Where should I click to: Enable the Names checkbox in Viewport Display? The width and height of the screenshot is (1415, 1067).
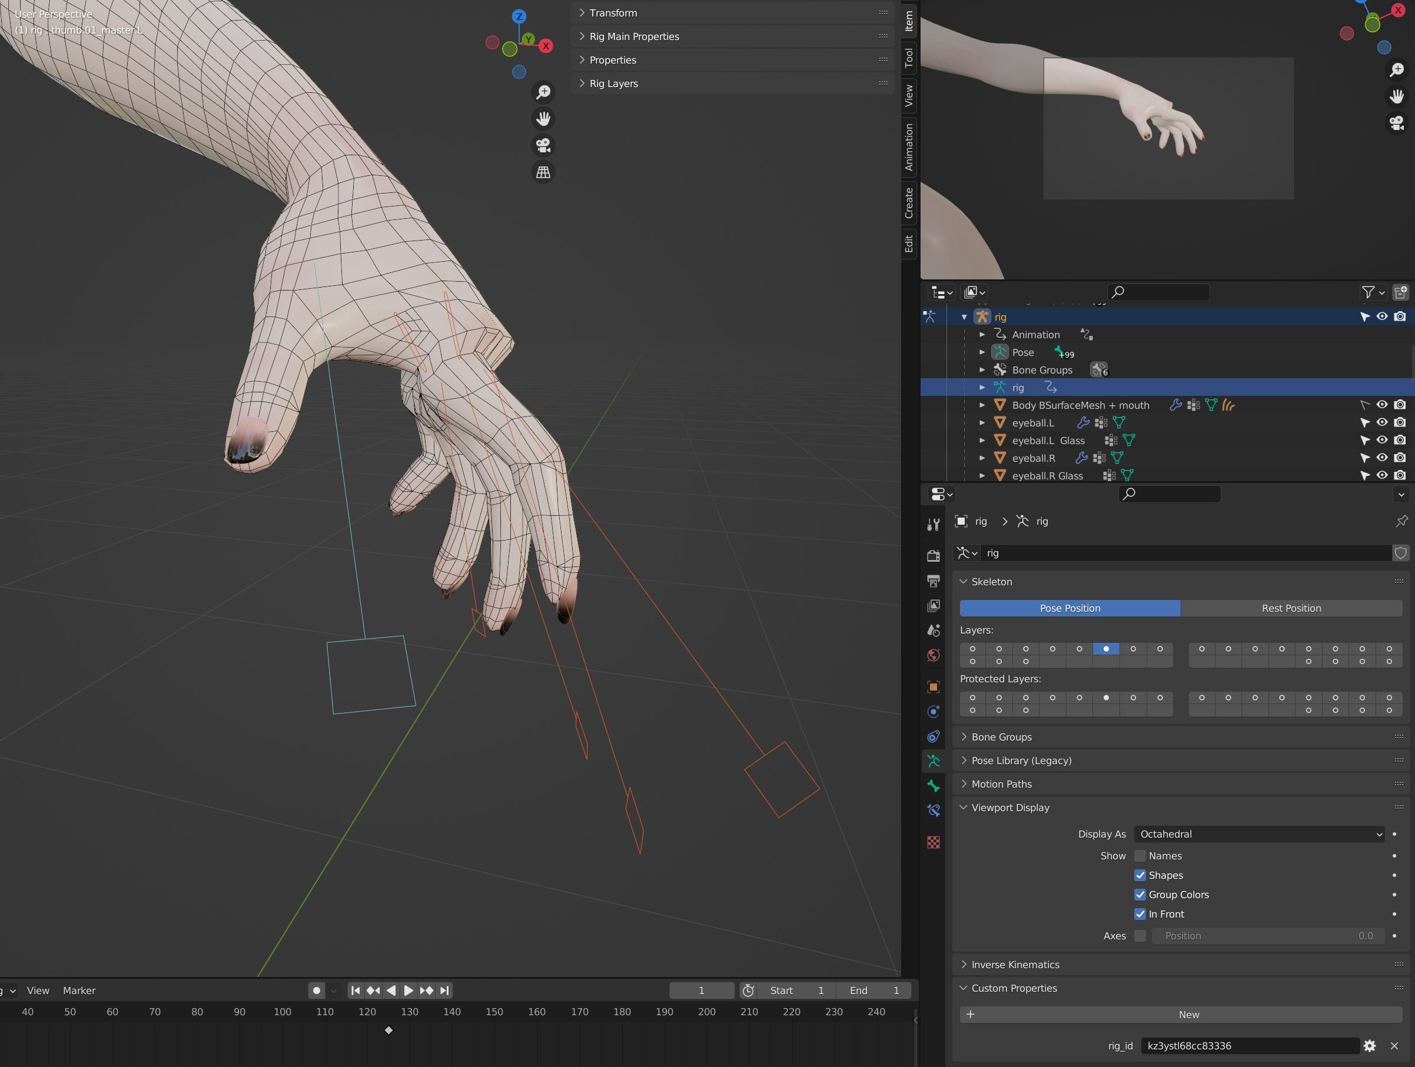(1140, 856)
